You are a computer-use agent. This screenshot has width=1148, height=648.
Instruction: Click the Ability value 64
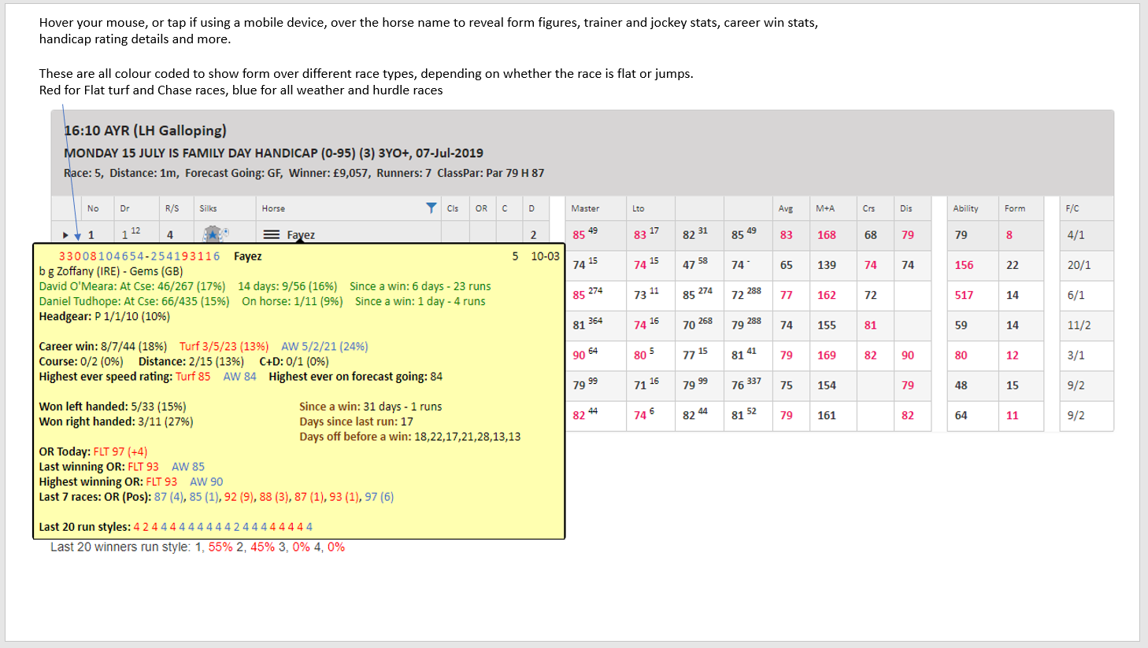coord(961,415)
